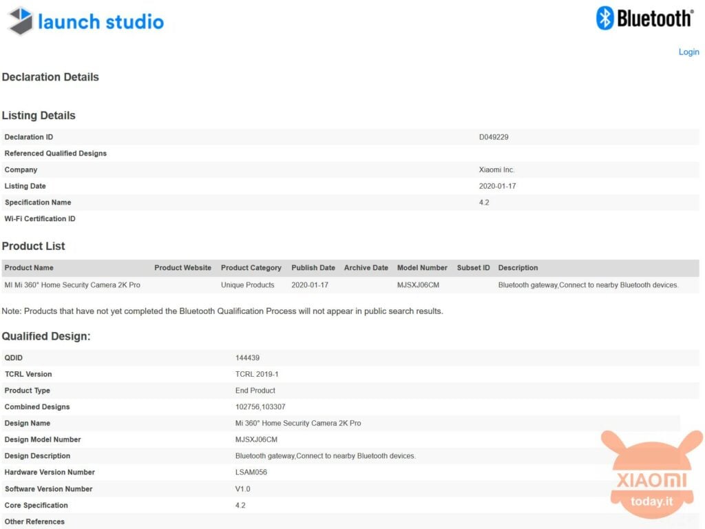This screenshot has width=705, height=529.
Task: Select 2020-01-17 in the Listing Date row
Action: [497, 186]
